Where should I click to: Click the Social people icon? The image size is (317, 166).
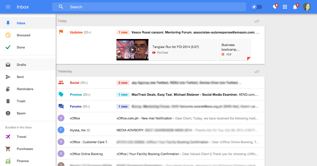61,82
